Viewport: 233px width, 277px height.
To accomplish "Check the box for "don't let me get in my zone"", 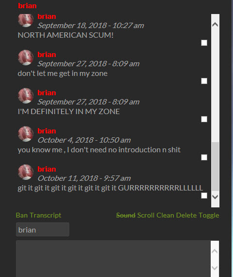I will [204, 81].
